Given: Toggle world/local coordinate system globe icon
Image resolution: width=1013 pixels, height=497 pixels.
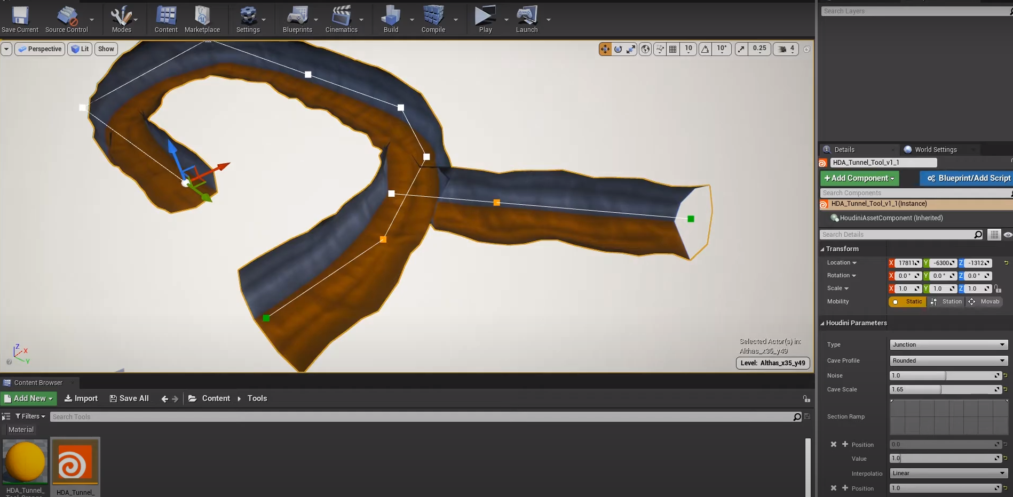Looking at the screenshot, I should (x=645, y=49).
